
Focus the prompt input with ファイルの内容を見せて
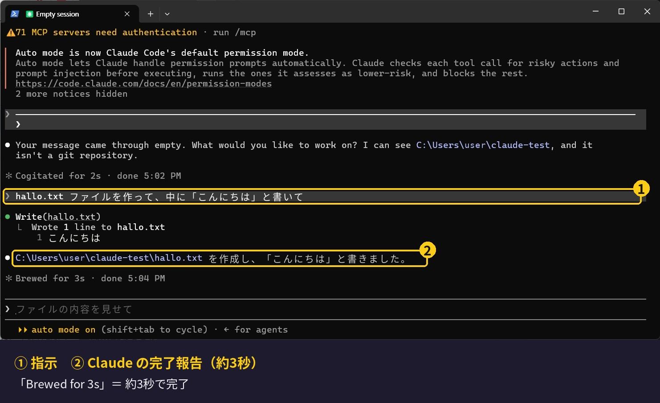(x=325, y=309)
